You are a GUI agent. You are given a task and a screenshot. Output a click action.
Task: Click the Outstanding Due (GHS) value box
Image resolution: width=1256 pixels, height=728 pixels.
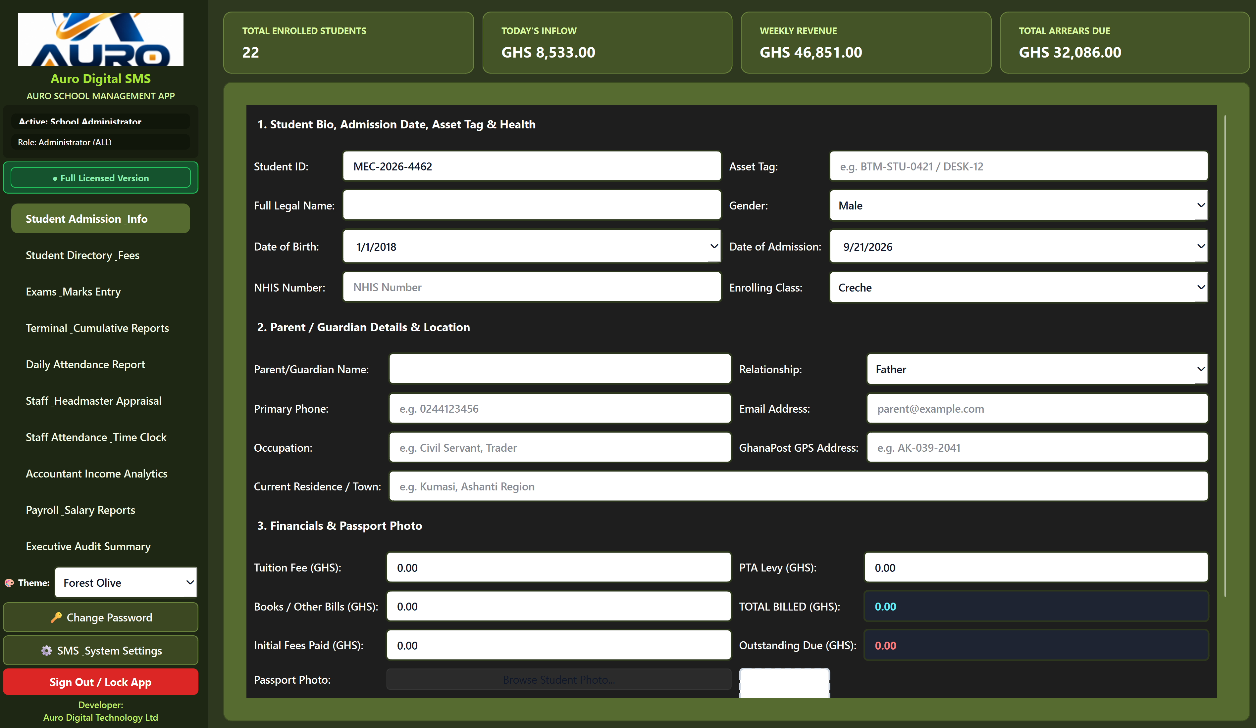point(1036,645)
